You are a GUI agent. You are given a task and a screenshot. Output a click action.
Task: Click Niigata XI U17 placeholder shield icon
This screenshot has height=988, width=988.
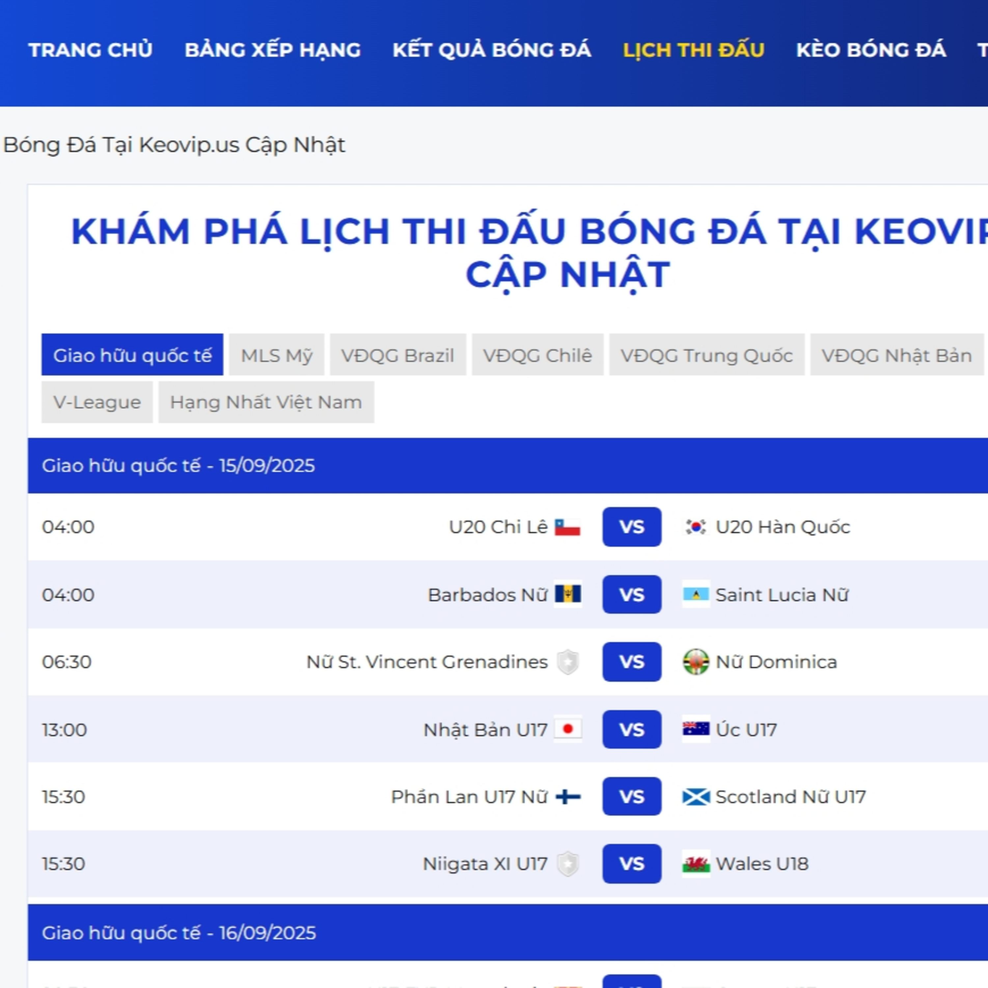tap(568, 864)
